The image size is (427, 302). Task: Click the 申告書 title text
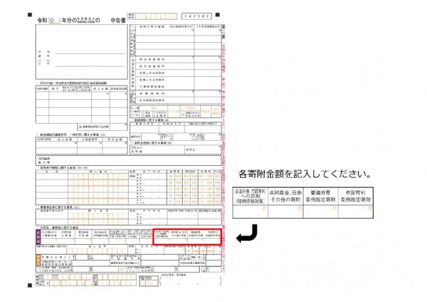[118, 20]
